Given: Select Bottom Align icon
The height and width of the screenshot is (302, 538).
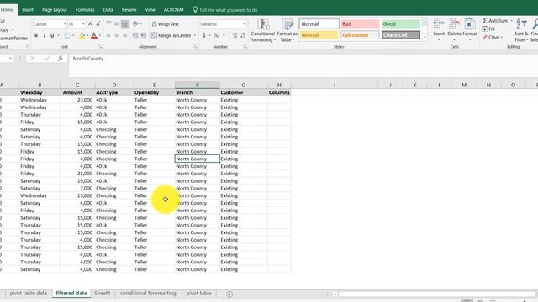Looking at the screenshot, I should click(x=125, y=24).
